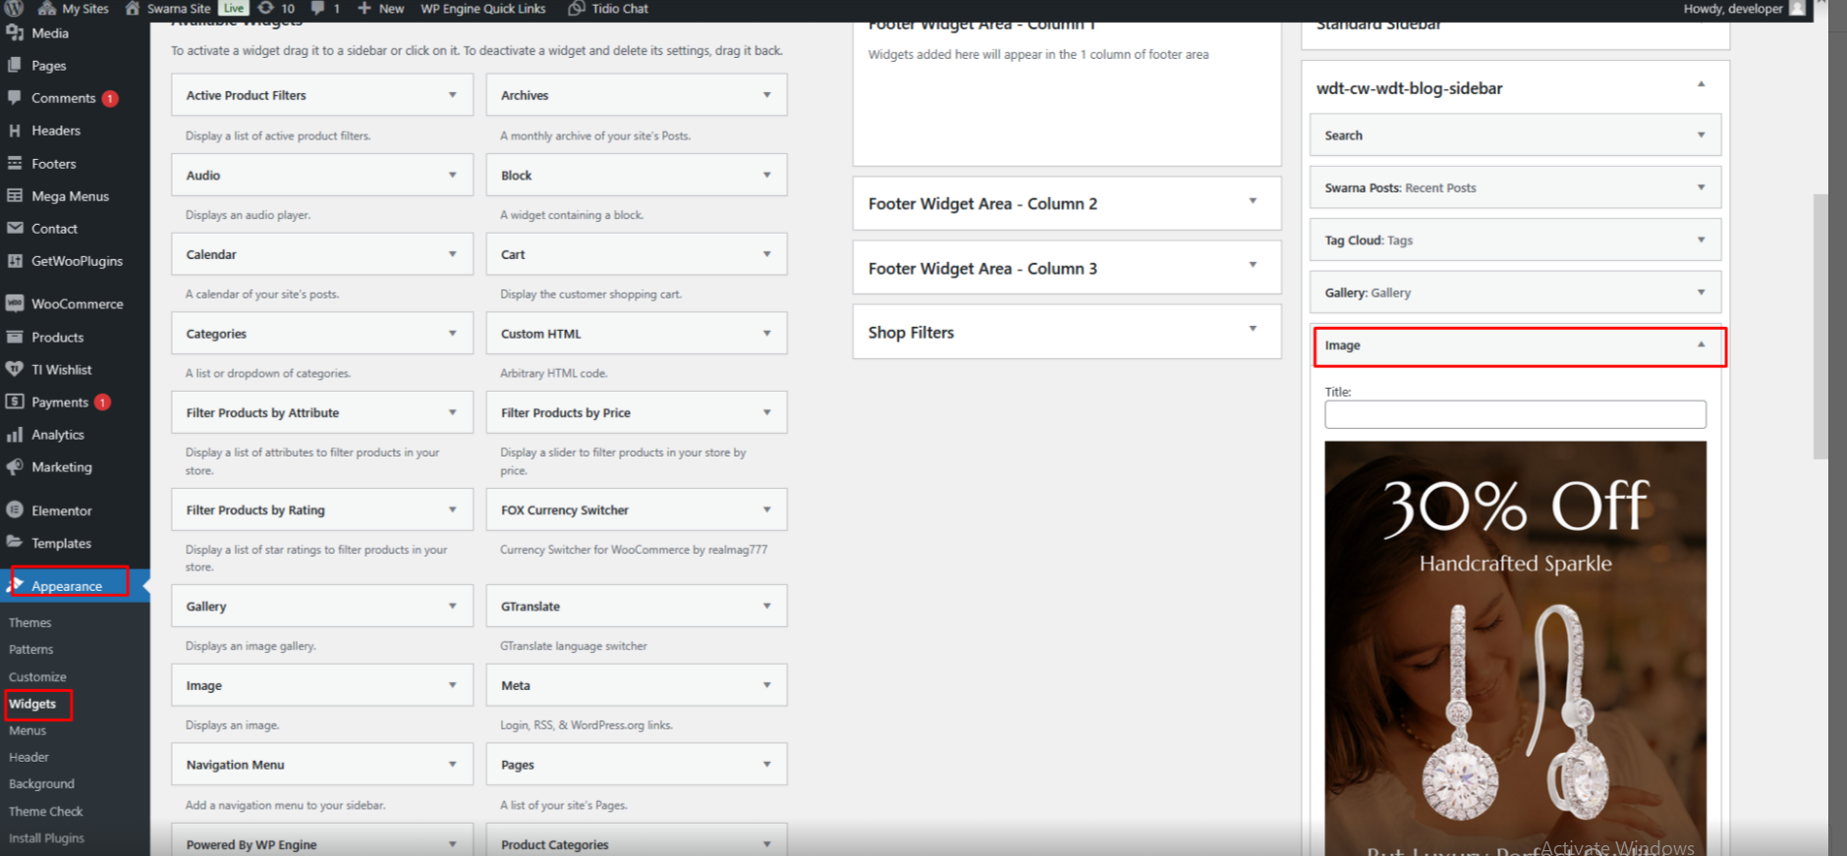1847x856 pixels.
Task: Click the TI Wishlist heart icon
Action: 15,369
